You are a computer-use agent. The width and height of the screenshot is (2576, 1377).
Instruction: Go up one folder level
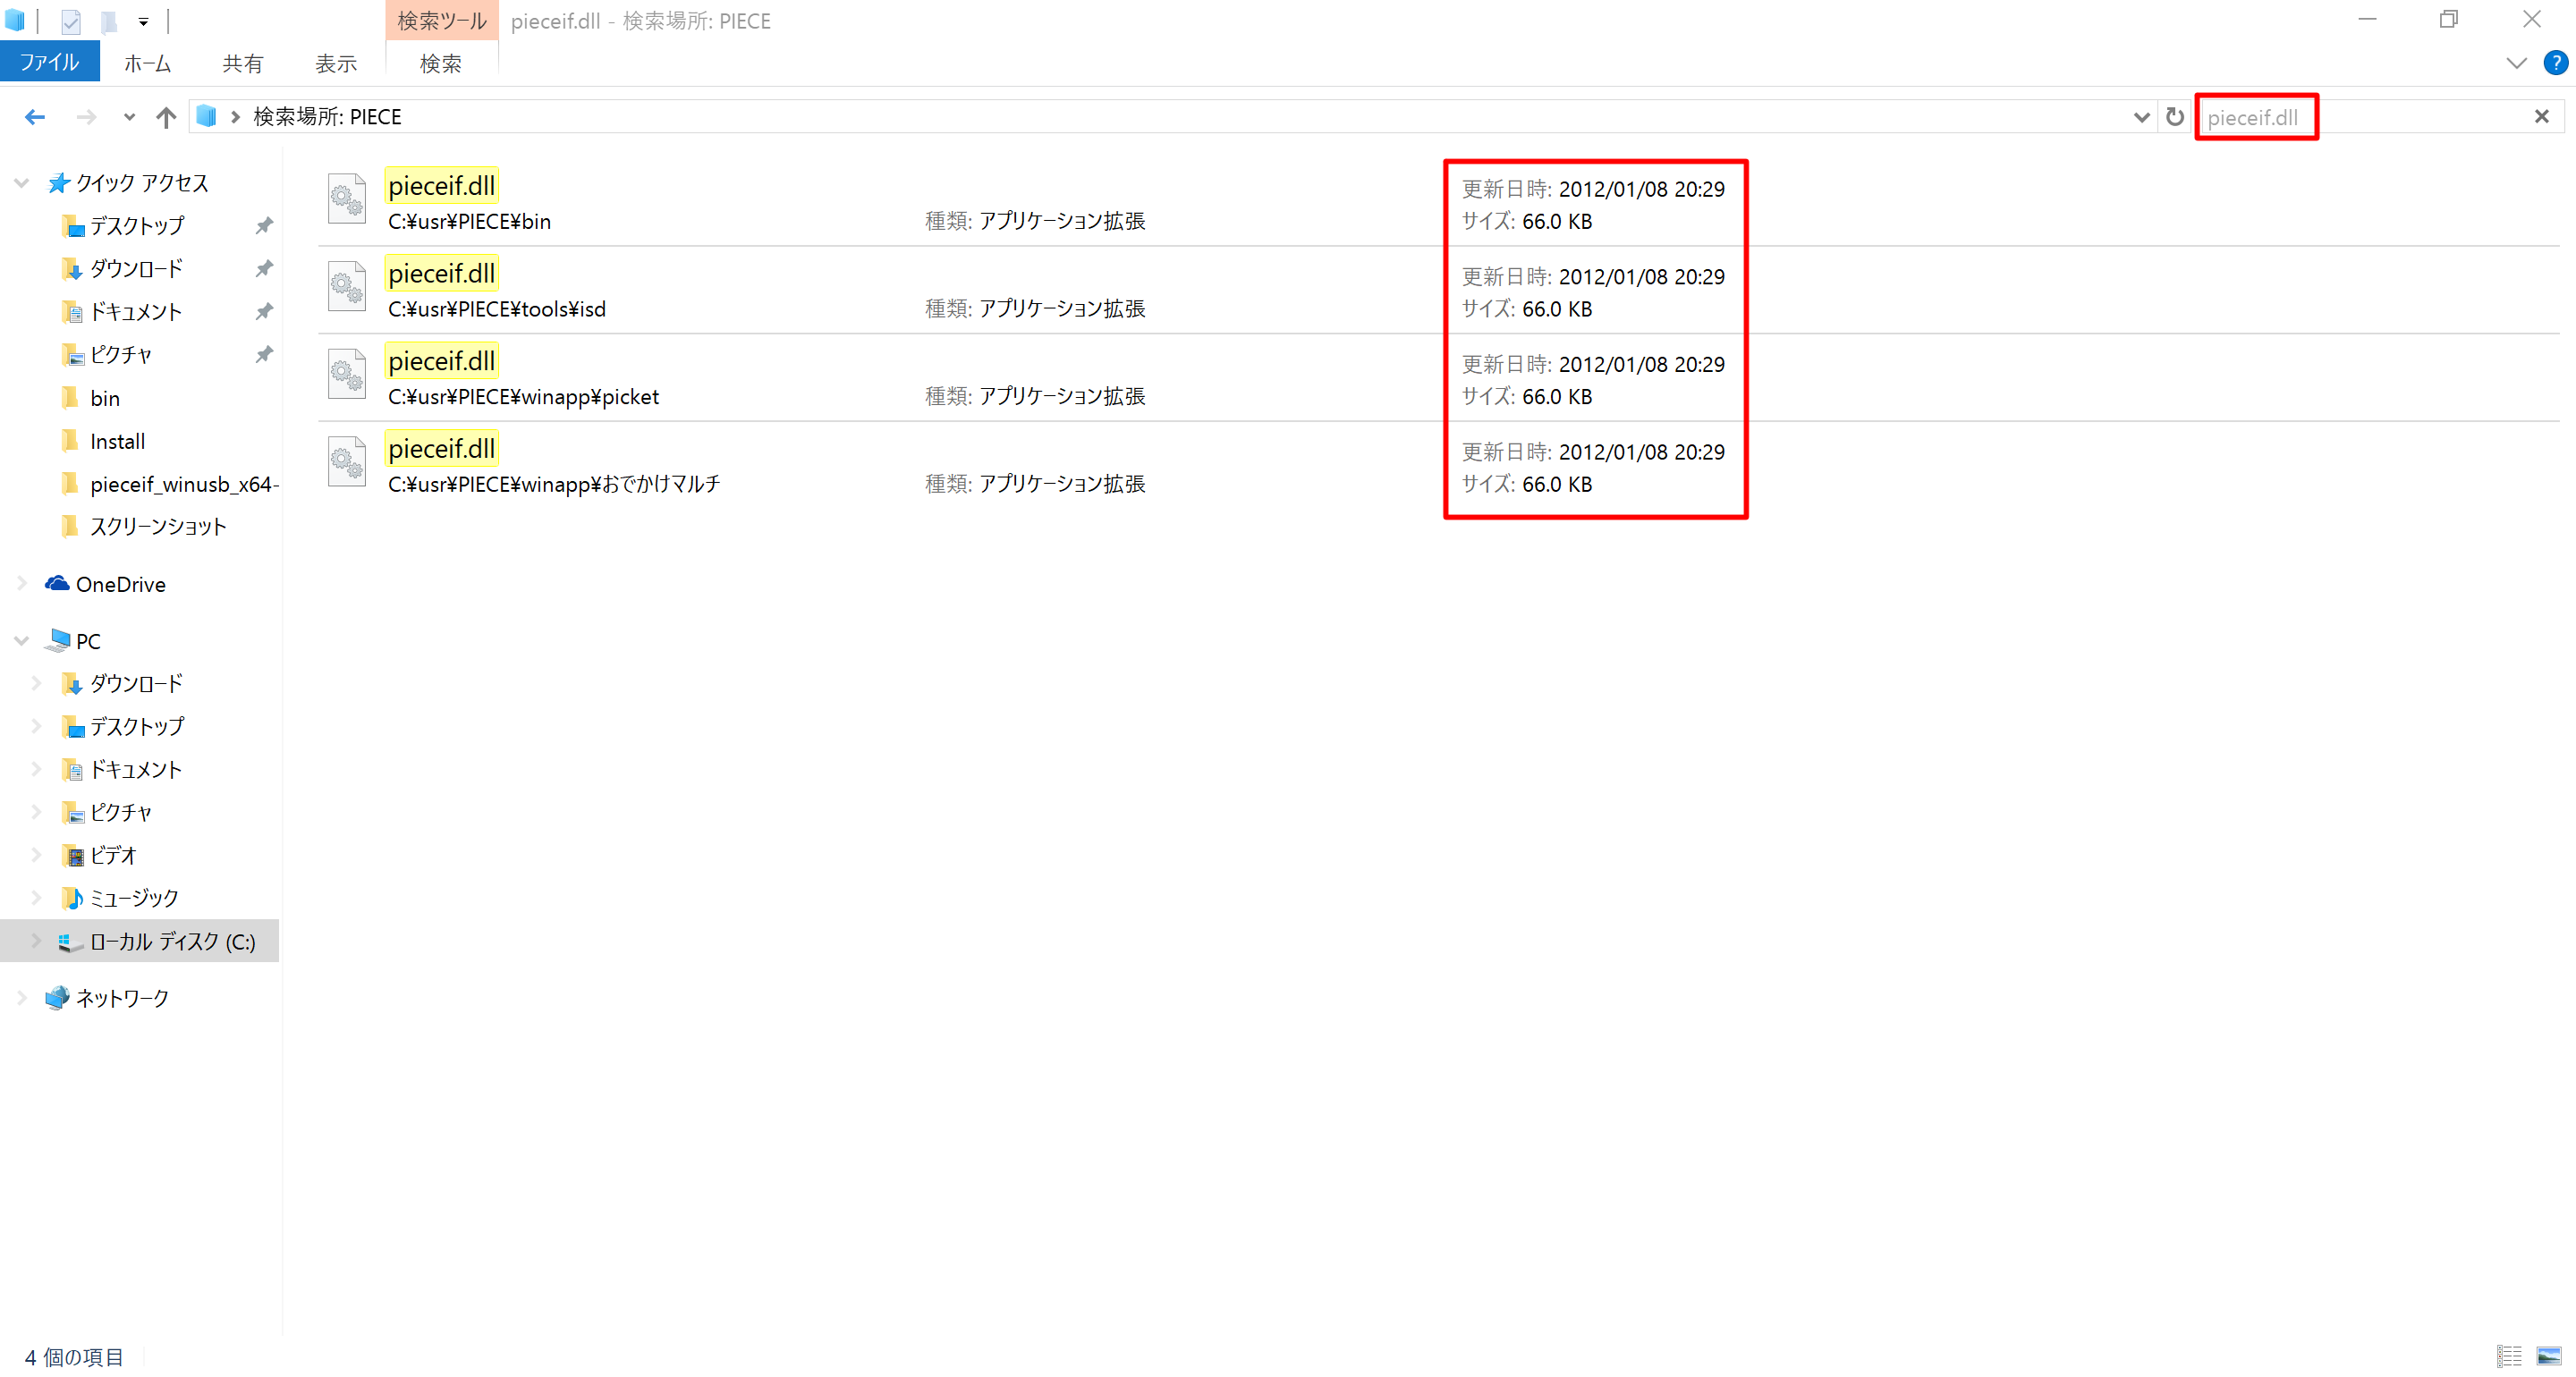pos(166,117)
